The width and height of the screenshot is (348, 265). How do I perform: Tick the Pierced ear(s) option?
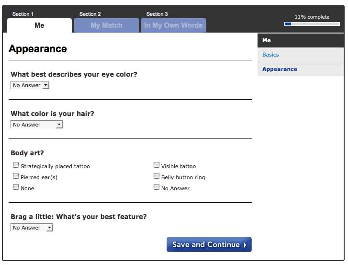pos(16,176)
